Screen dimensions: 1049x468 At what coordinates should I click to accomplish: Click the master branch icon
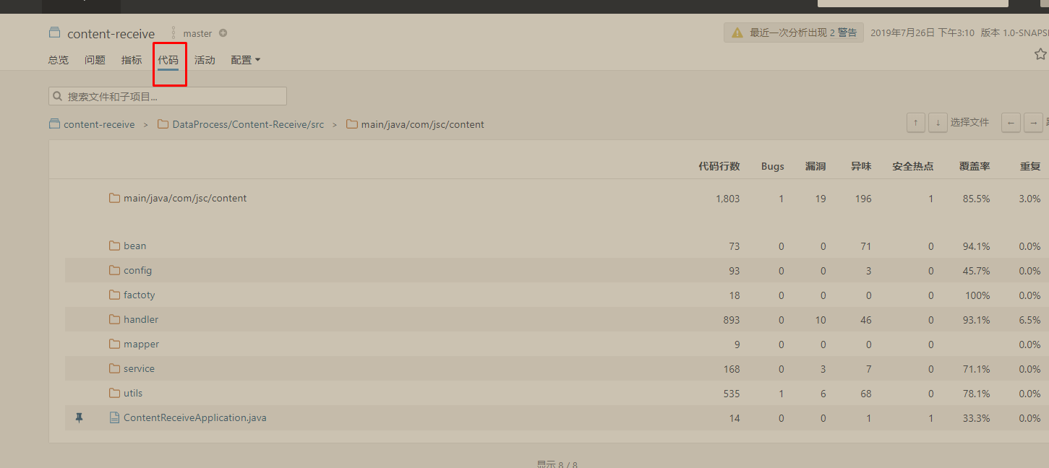pyautogui.click(x=174, y=33)
